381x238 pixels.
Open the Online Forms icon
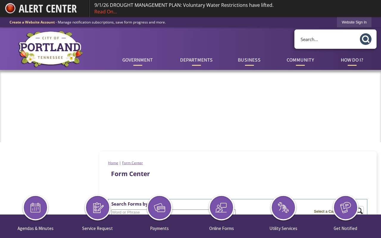point(221,208)
